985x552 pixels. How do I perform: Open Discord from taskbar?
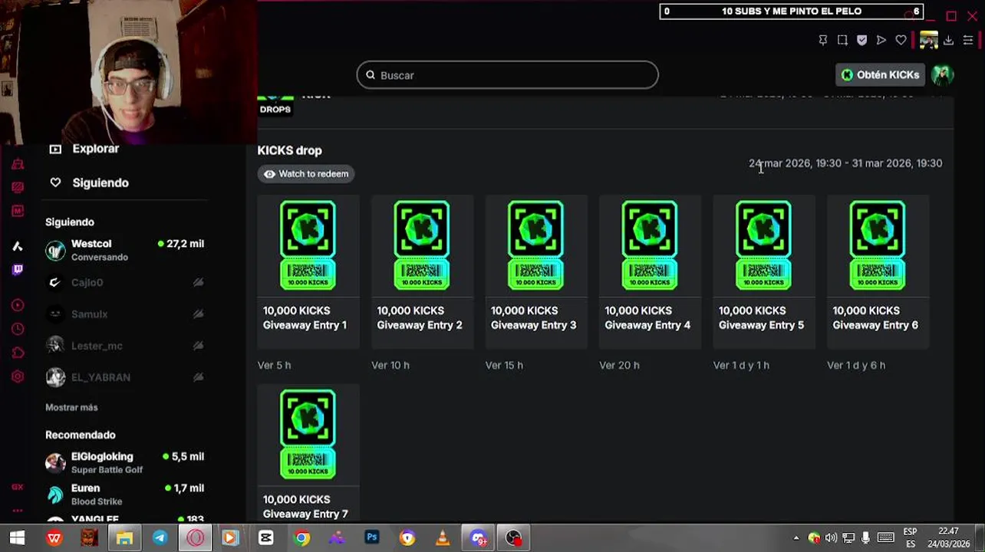click(x=479, y=538)
